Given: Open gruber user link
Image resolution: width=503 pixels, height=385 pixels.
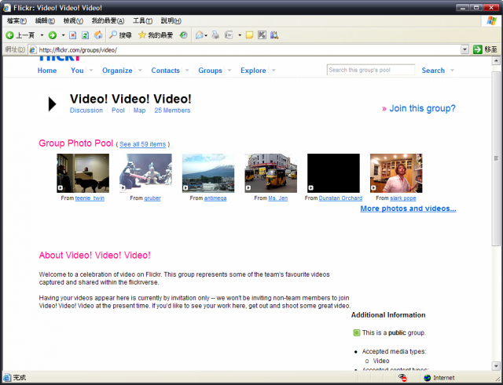Looking at the screenshot, I should click(152, 198).
